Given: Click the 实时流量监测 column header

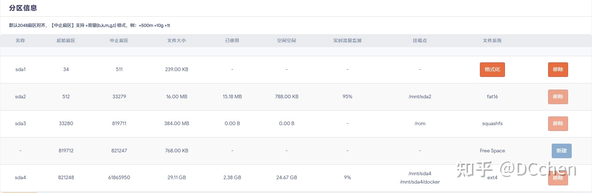Looking at the screenshot, I should [348, 41].
